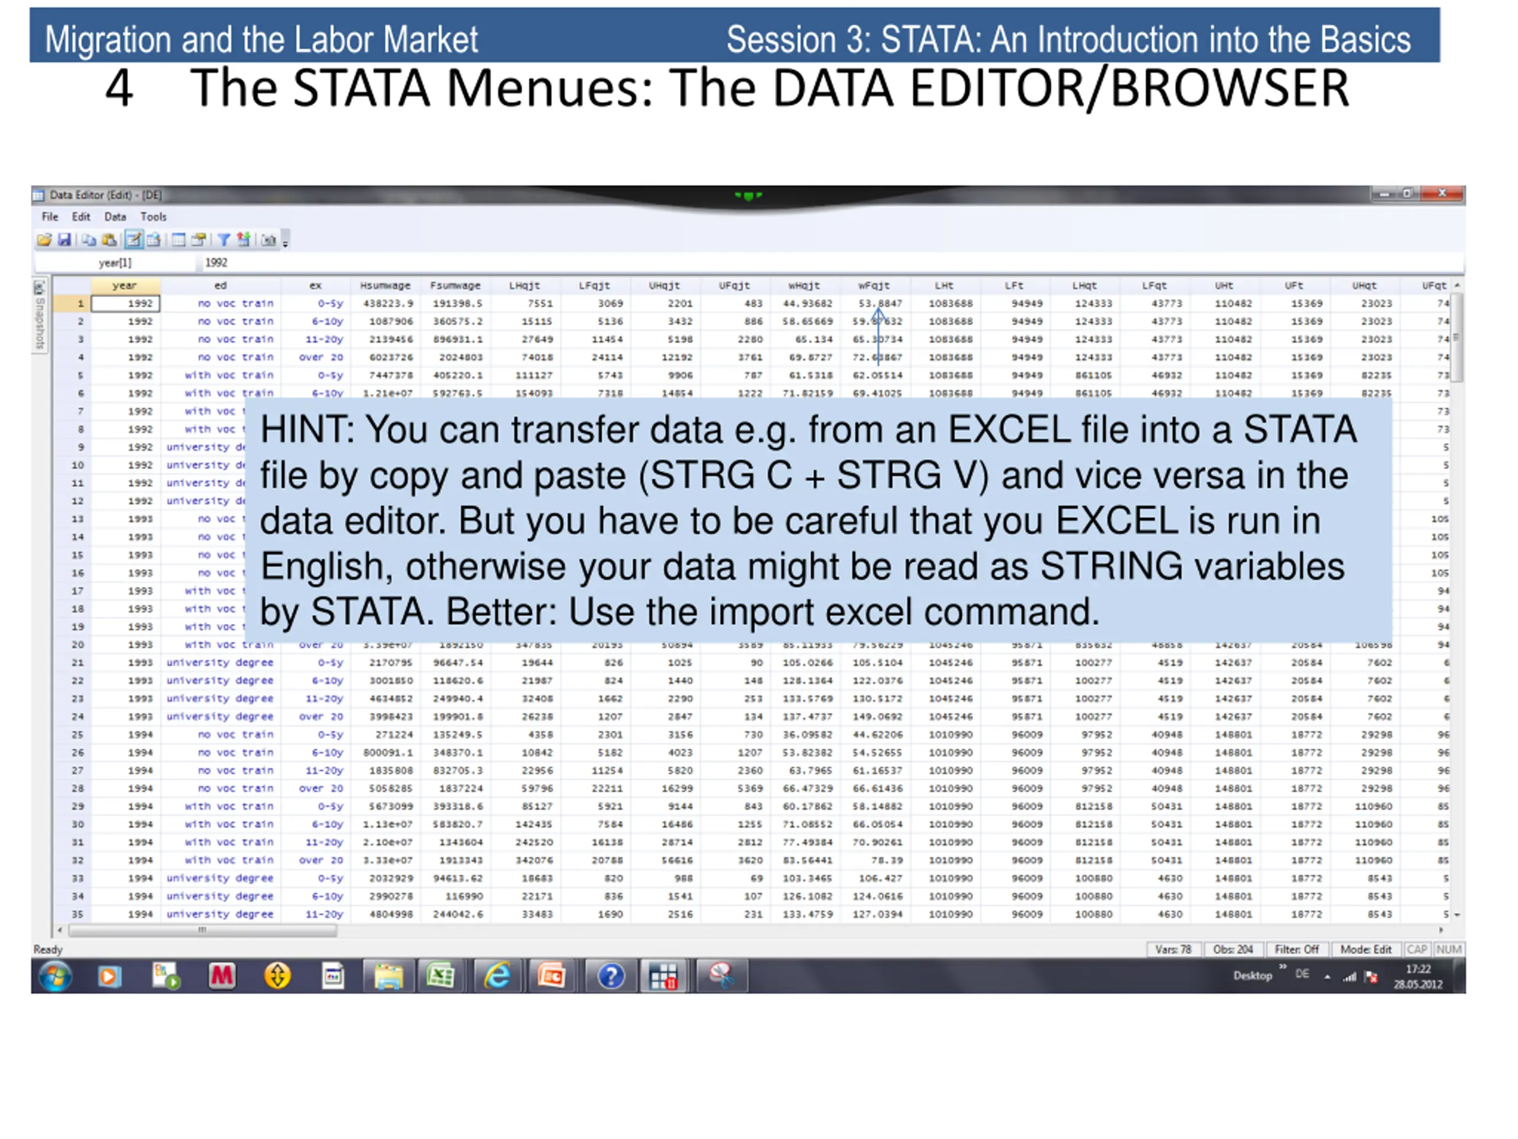
Task: Click the Paste clipboard icon
Action: point(109,240)
